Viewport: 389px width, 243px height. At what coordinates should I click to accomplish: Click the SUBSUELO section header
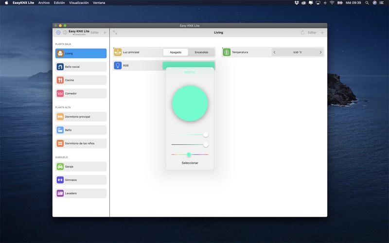62,157
